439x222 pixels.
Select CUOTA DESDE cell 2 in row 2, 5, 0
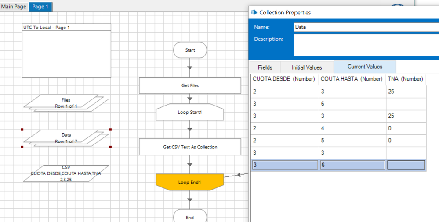[285, 141]
